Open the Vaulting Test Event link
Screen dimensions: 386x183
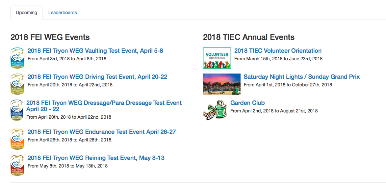95,51
